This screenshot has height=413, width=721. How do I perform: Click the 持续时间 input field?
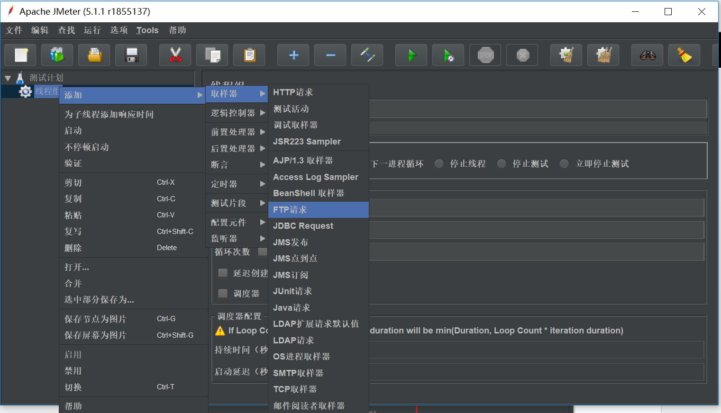[x=536, y=350]
